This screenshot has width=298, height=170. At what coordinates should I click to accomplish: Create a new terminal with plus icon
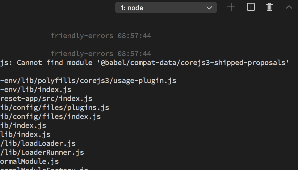[x=231, y=7]
